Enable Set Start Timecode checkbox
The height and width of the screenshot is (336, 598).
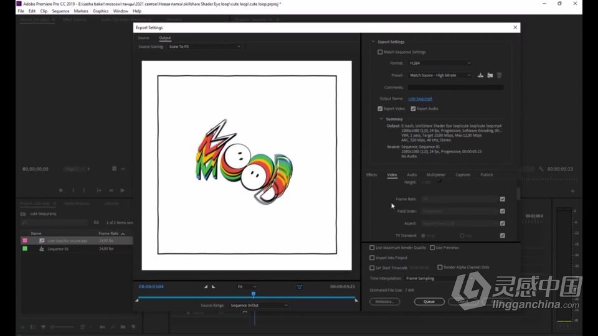[x=372, y=268]
